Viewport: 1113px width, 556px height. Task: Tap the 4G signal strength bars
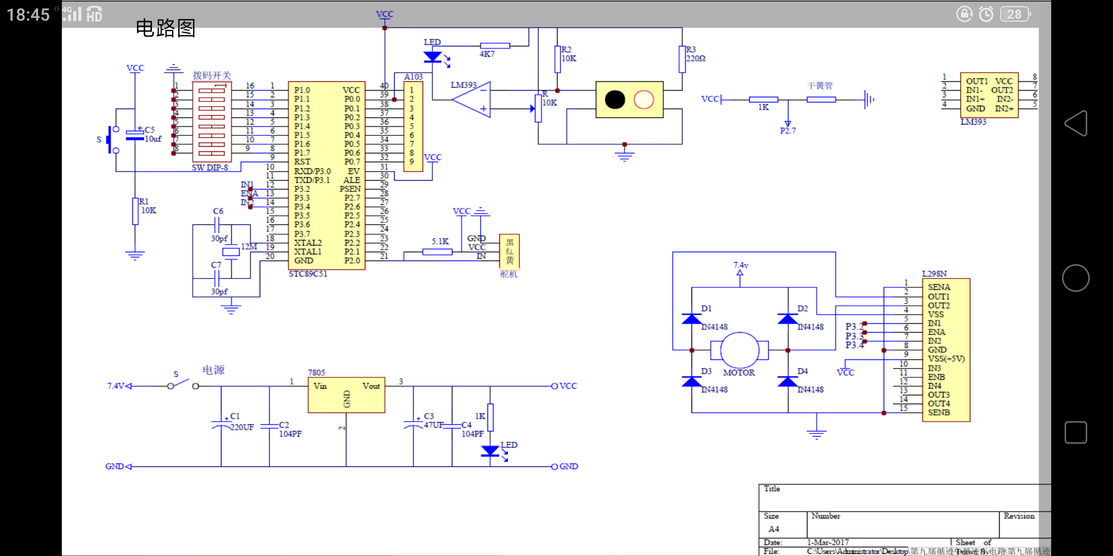71,13
